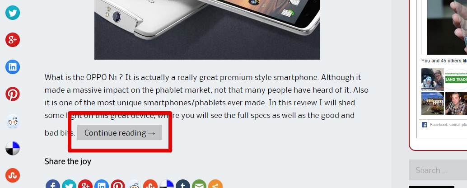
Task: Email this post using green envelope icon
Action: 199,184
